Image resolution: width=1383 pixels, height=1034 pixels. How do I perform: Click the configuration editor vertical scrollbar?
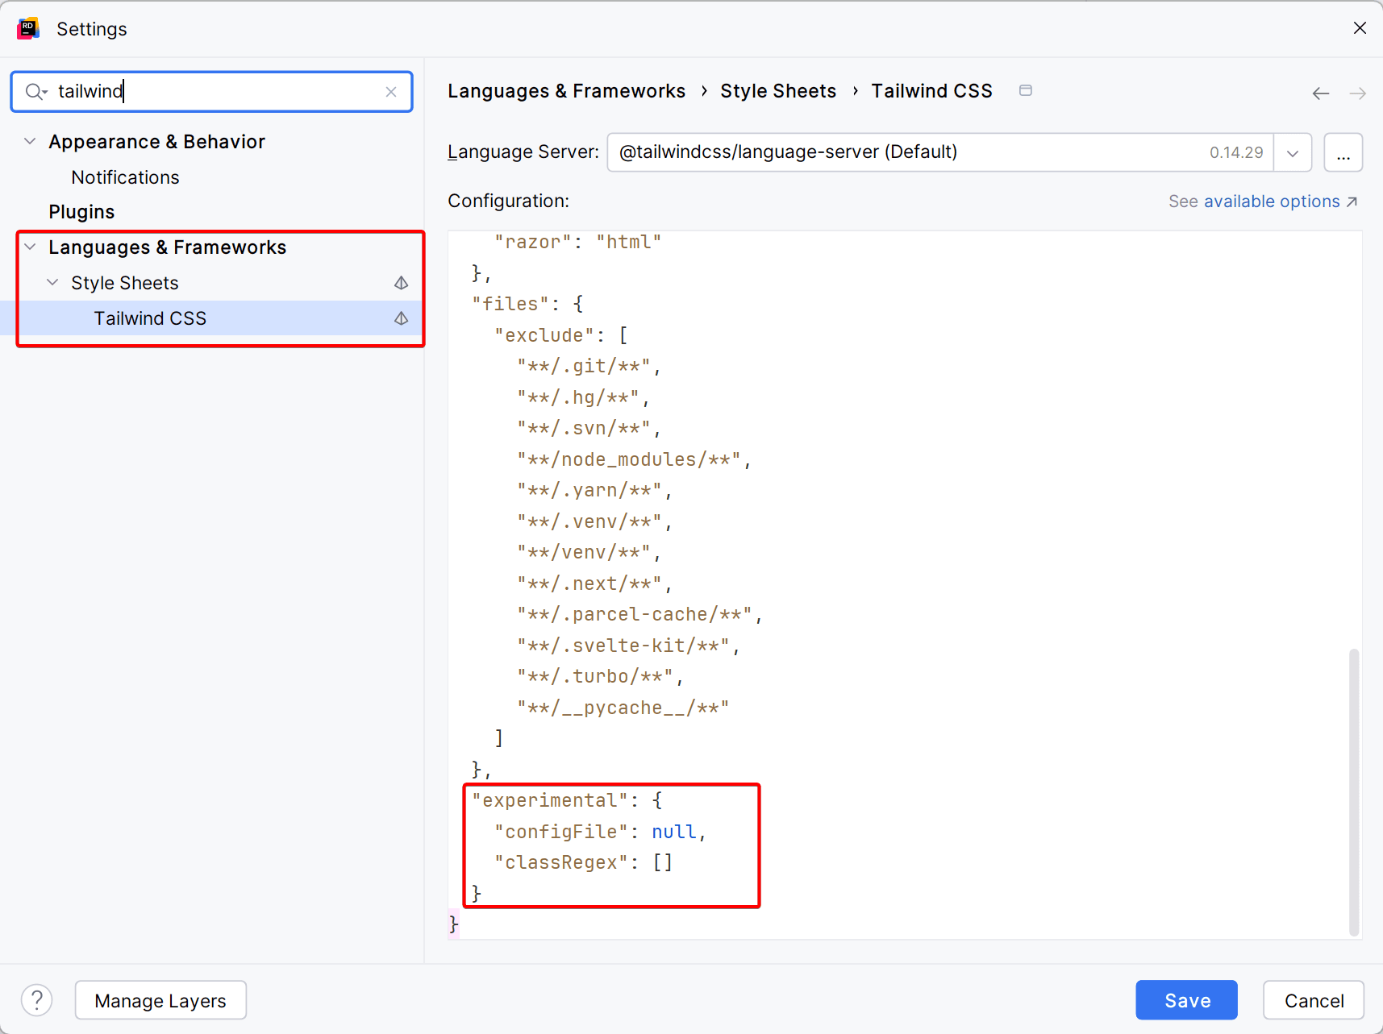click(x=1354, y=790)
